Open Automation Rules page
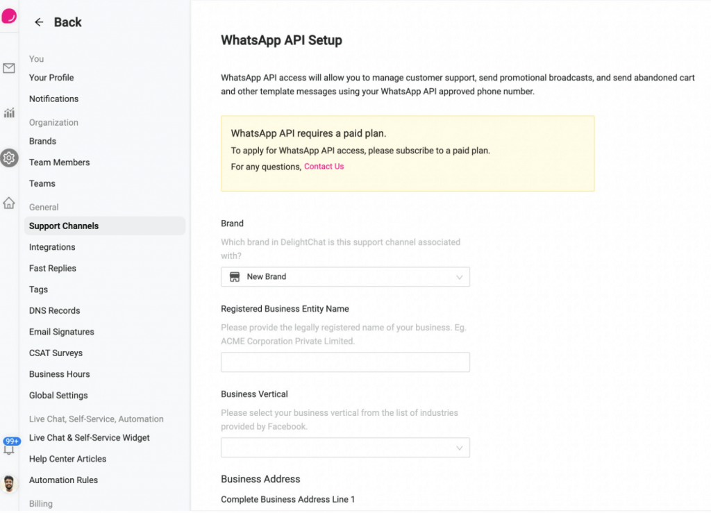The height and width of the screenshot is (513, 711). coord(63,480)
